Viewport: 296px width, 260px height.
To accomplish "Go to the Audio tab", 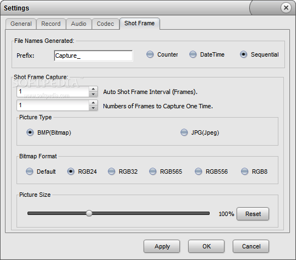I will click(79, 24).
